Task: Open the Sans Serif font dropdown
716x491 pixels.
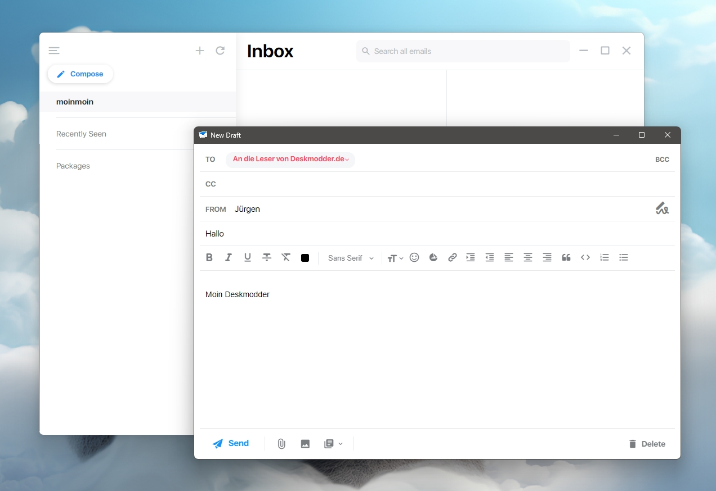Action: coord(351,258)
